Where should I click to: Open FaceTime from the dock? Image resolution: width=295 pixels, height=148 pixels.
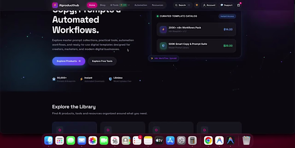104,141
